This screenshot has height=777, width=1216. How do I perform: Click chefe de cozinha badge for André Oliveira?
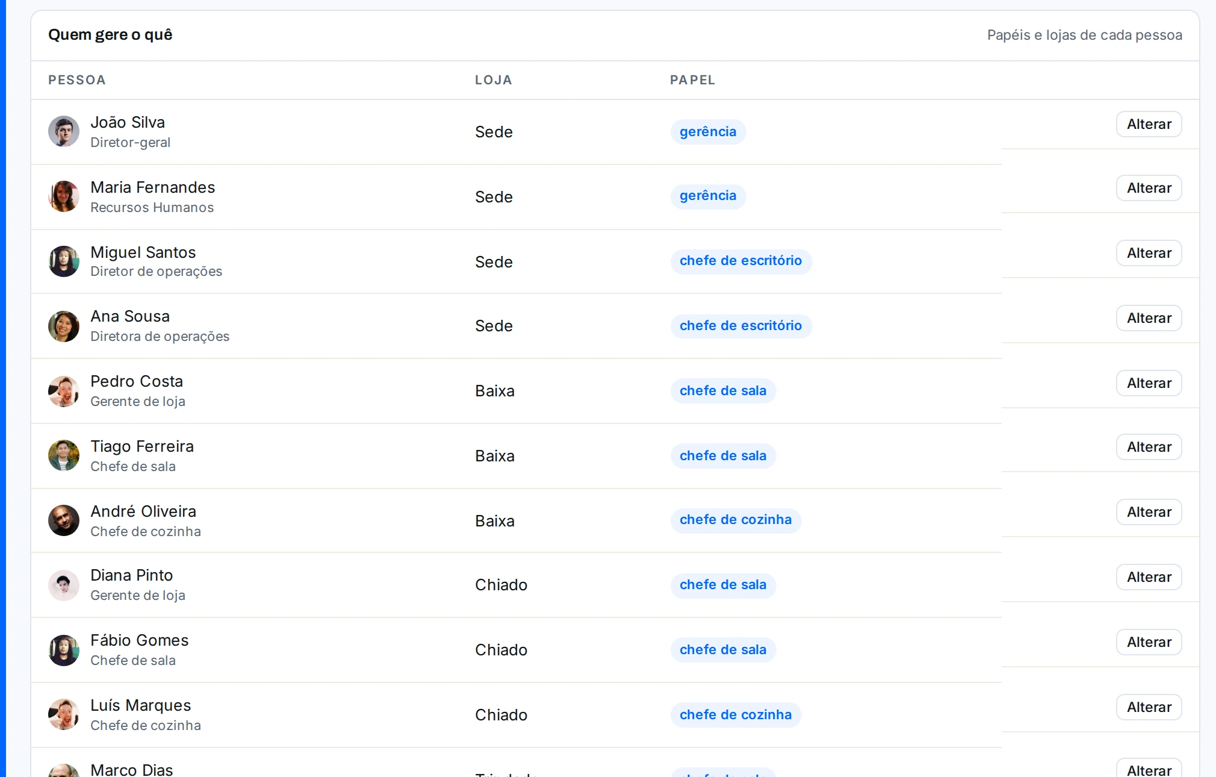736,520
